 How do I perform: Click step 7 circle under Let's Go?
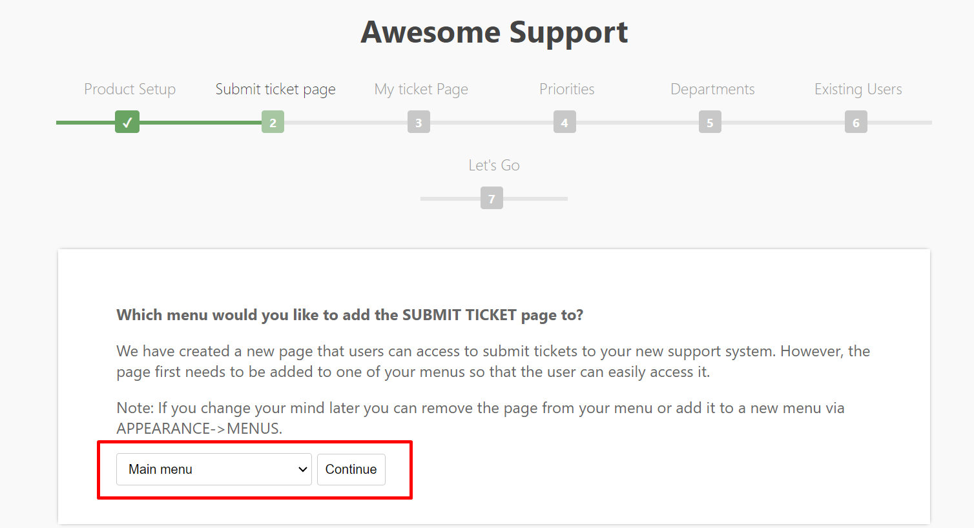tap(492, 198)
